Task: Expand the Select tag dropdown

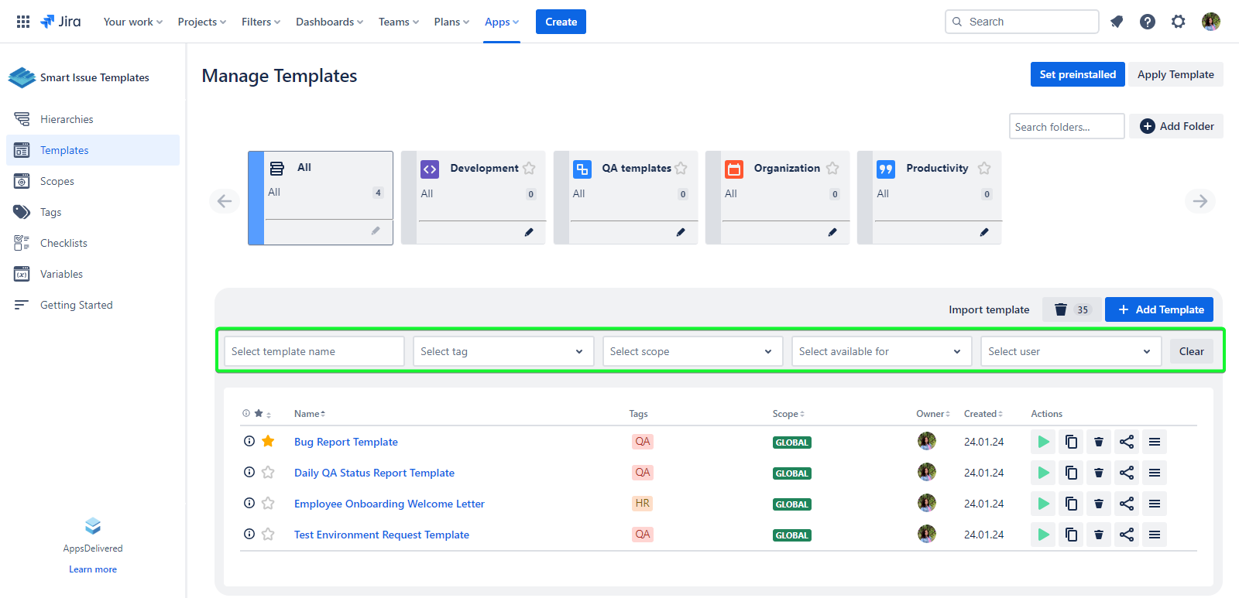Action: pyautogui.click(x=503, y=351)
